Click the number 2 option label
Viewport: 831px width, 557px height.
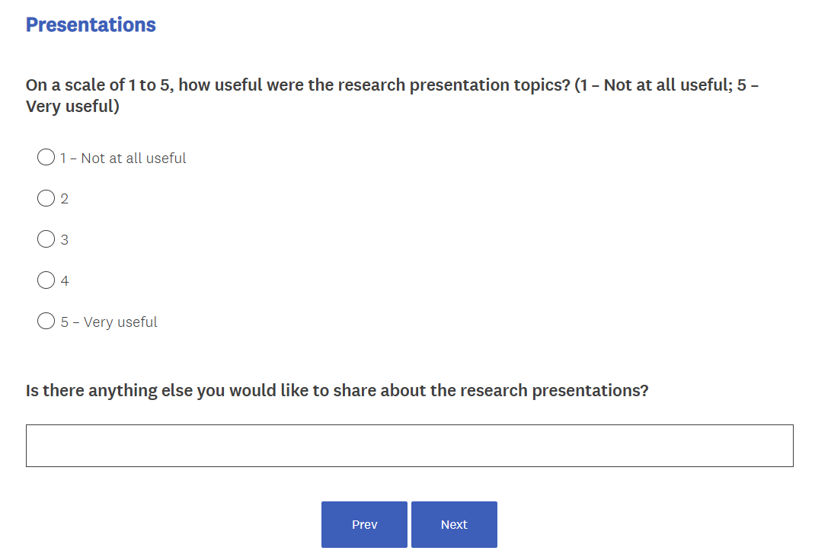click(65, 199)
